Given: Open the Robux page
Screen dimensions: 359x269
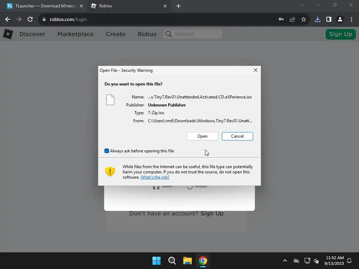Looking at the screenshot, I should (147, 34).
